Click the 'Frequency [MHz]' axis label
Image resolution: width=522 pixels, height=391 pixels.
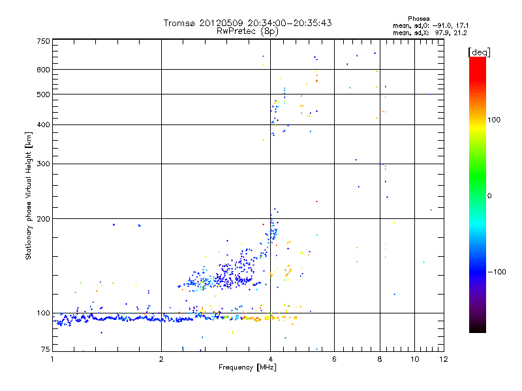pyautogui.click(x=247, y=368)
